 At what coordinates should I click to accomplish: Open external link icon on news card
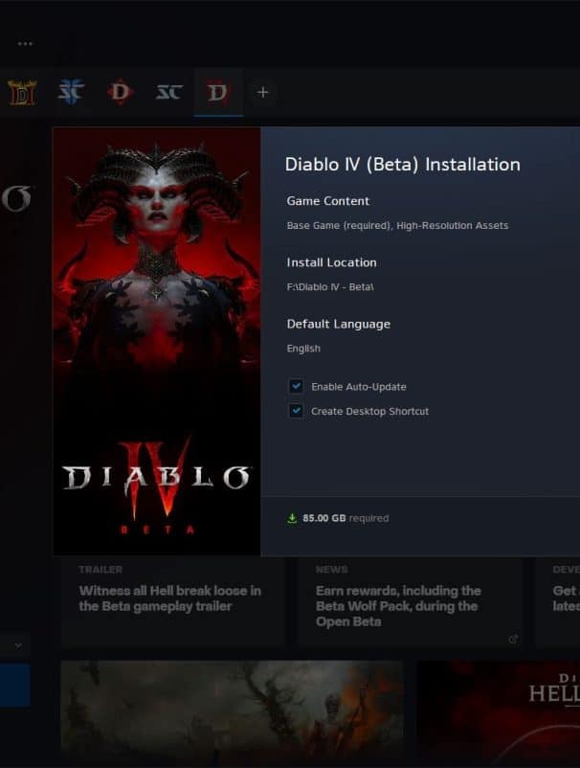point(513,639)
